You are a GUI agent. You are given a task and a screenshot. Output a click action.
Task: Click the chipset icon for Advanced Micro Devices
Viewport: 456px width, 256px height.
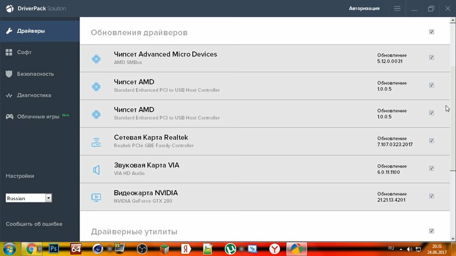[96, 59]
